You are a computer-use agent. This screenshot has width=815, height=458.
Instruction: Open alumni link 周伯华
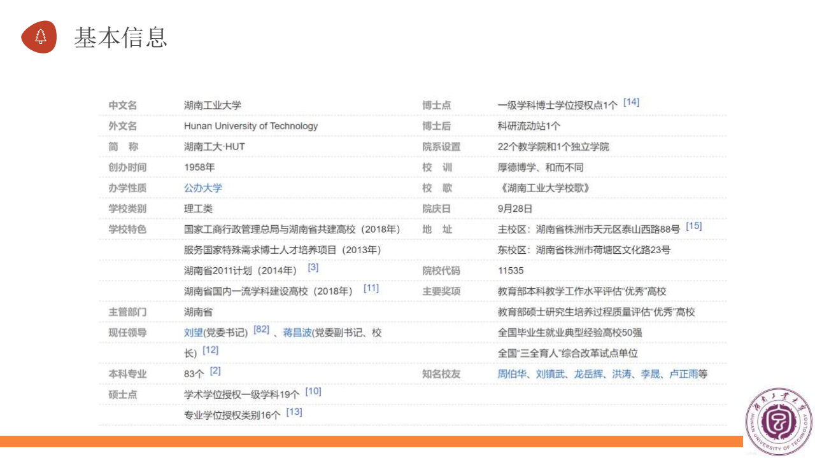coord(512,374)
